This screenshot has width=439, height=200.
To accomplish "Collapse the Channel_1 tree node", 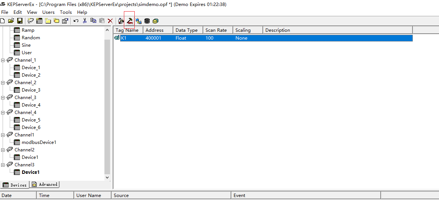I will click(x=3, y=60).
